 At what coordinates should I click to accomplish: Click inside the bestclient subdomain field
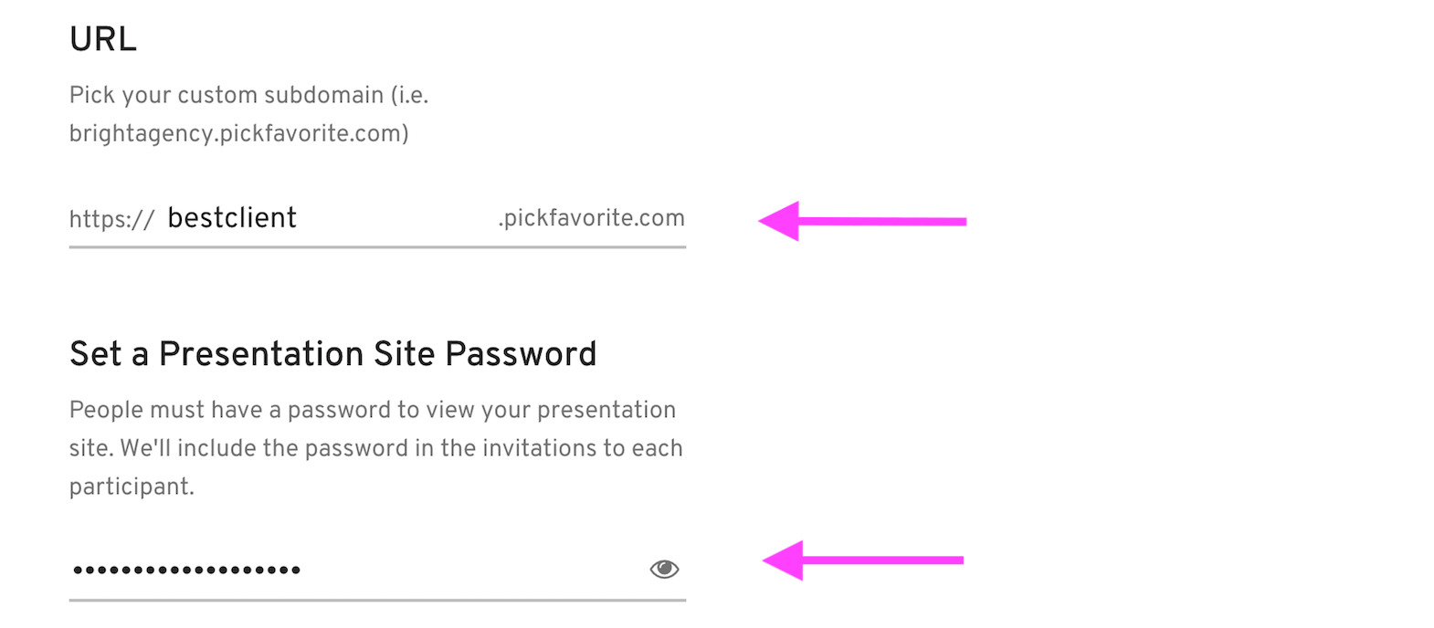pyautogui.click(x=231, y=217)
